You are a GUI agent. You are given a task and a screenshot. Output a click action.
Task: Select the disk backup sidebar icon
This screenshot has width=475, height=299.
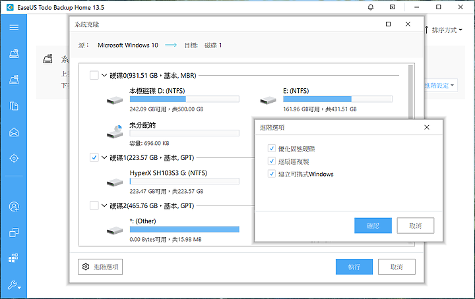tap(14, 53)
